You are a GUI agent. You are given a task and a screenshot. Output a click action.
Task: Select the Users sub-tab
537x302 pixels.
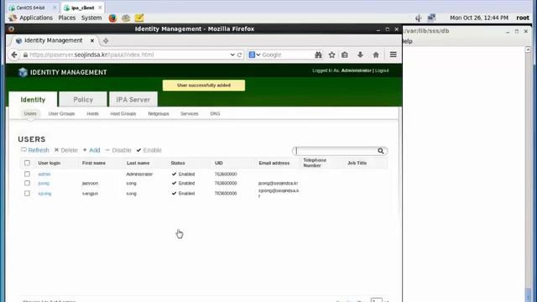[30, 114]
